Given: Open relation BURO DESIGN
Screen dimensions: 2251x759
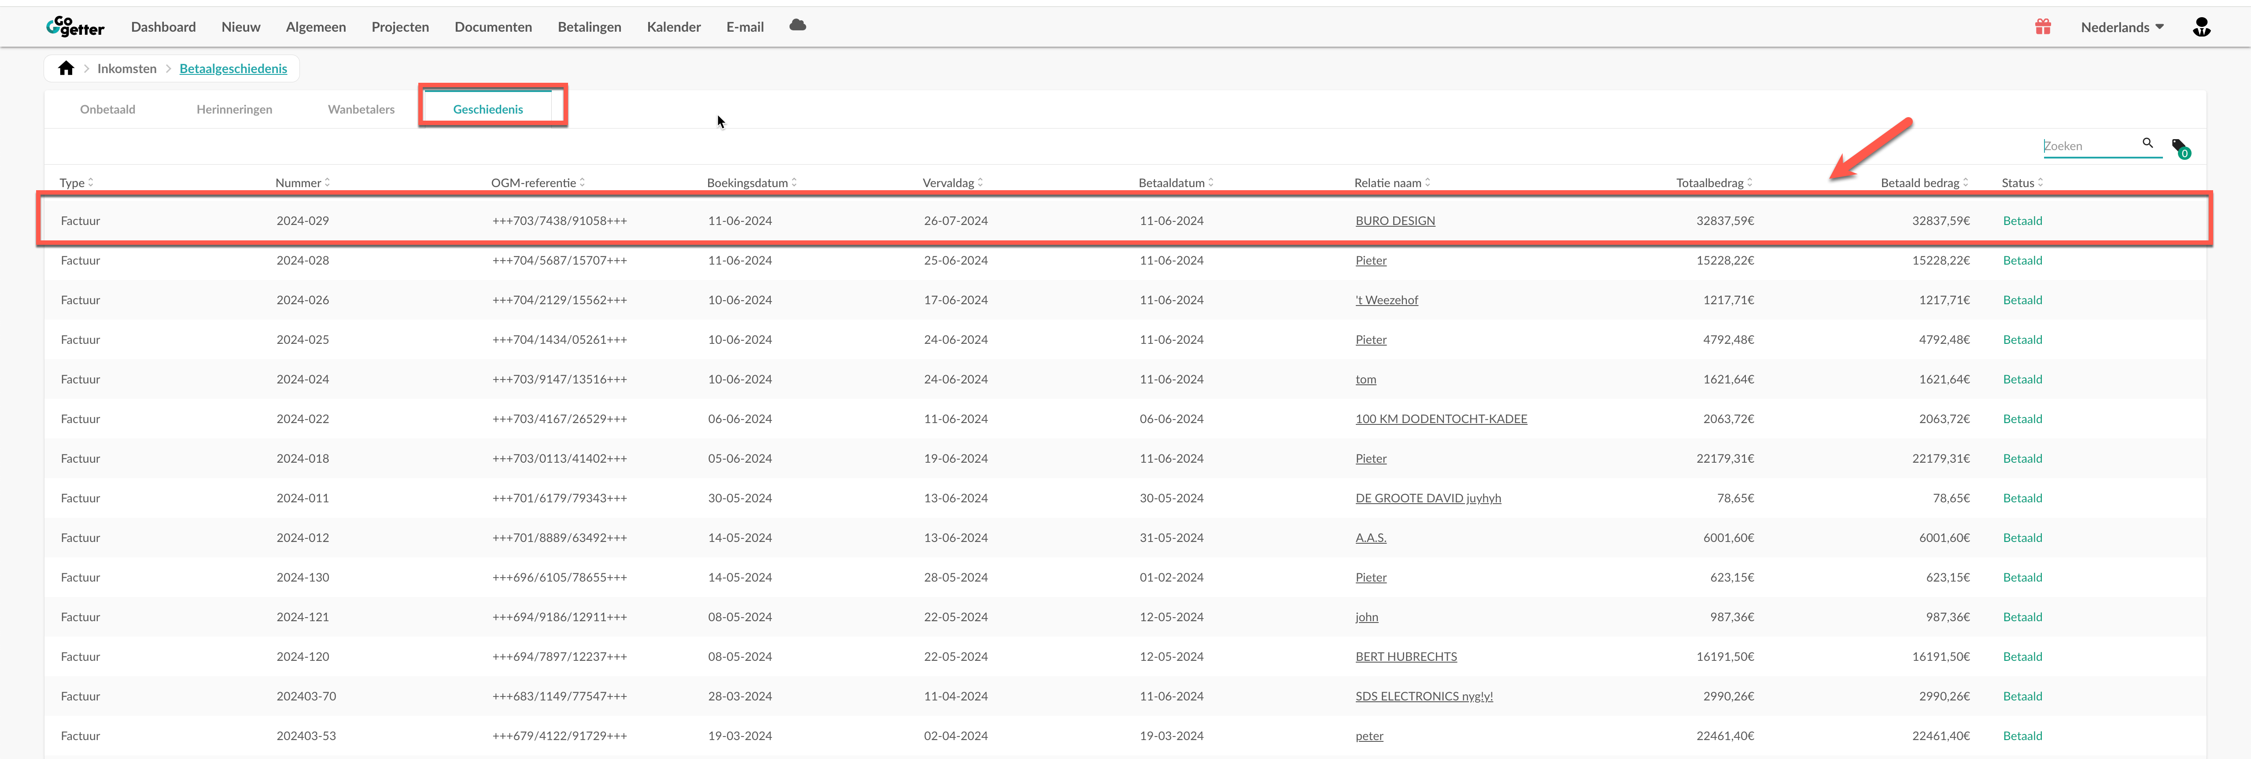Looking at the screenshot, I should point(1395,221).
